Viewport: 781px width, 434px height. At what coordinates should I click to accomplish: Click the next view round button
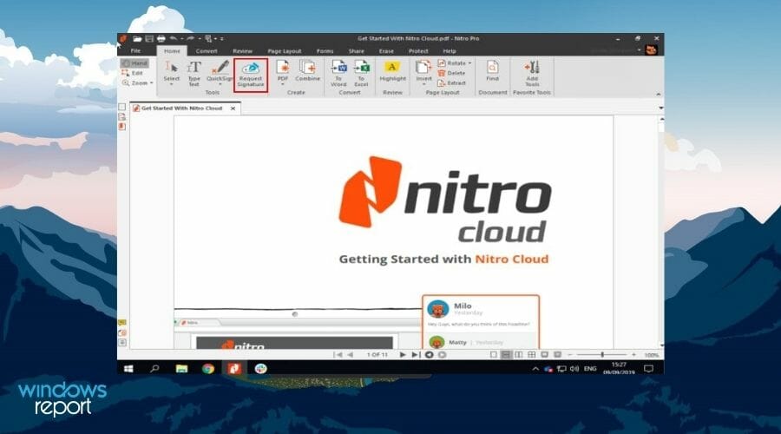pos(442,355)
